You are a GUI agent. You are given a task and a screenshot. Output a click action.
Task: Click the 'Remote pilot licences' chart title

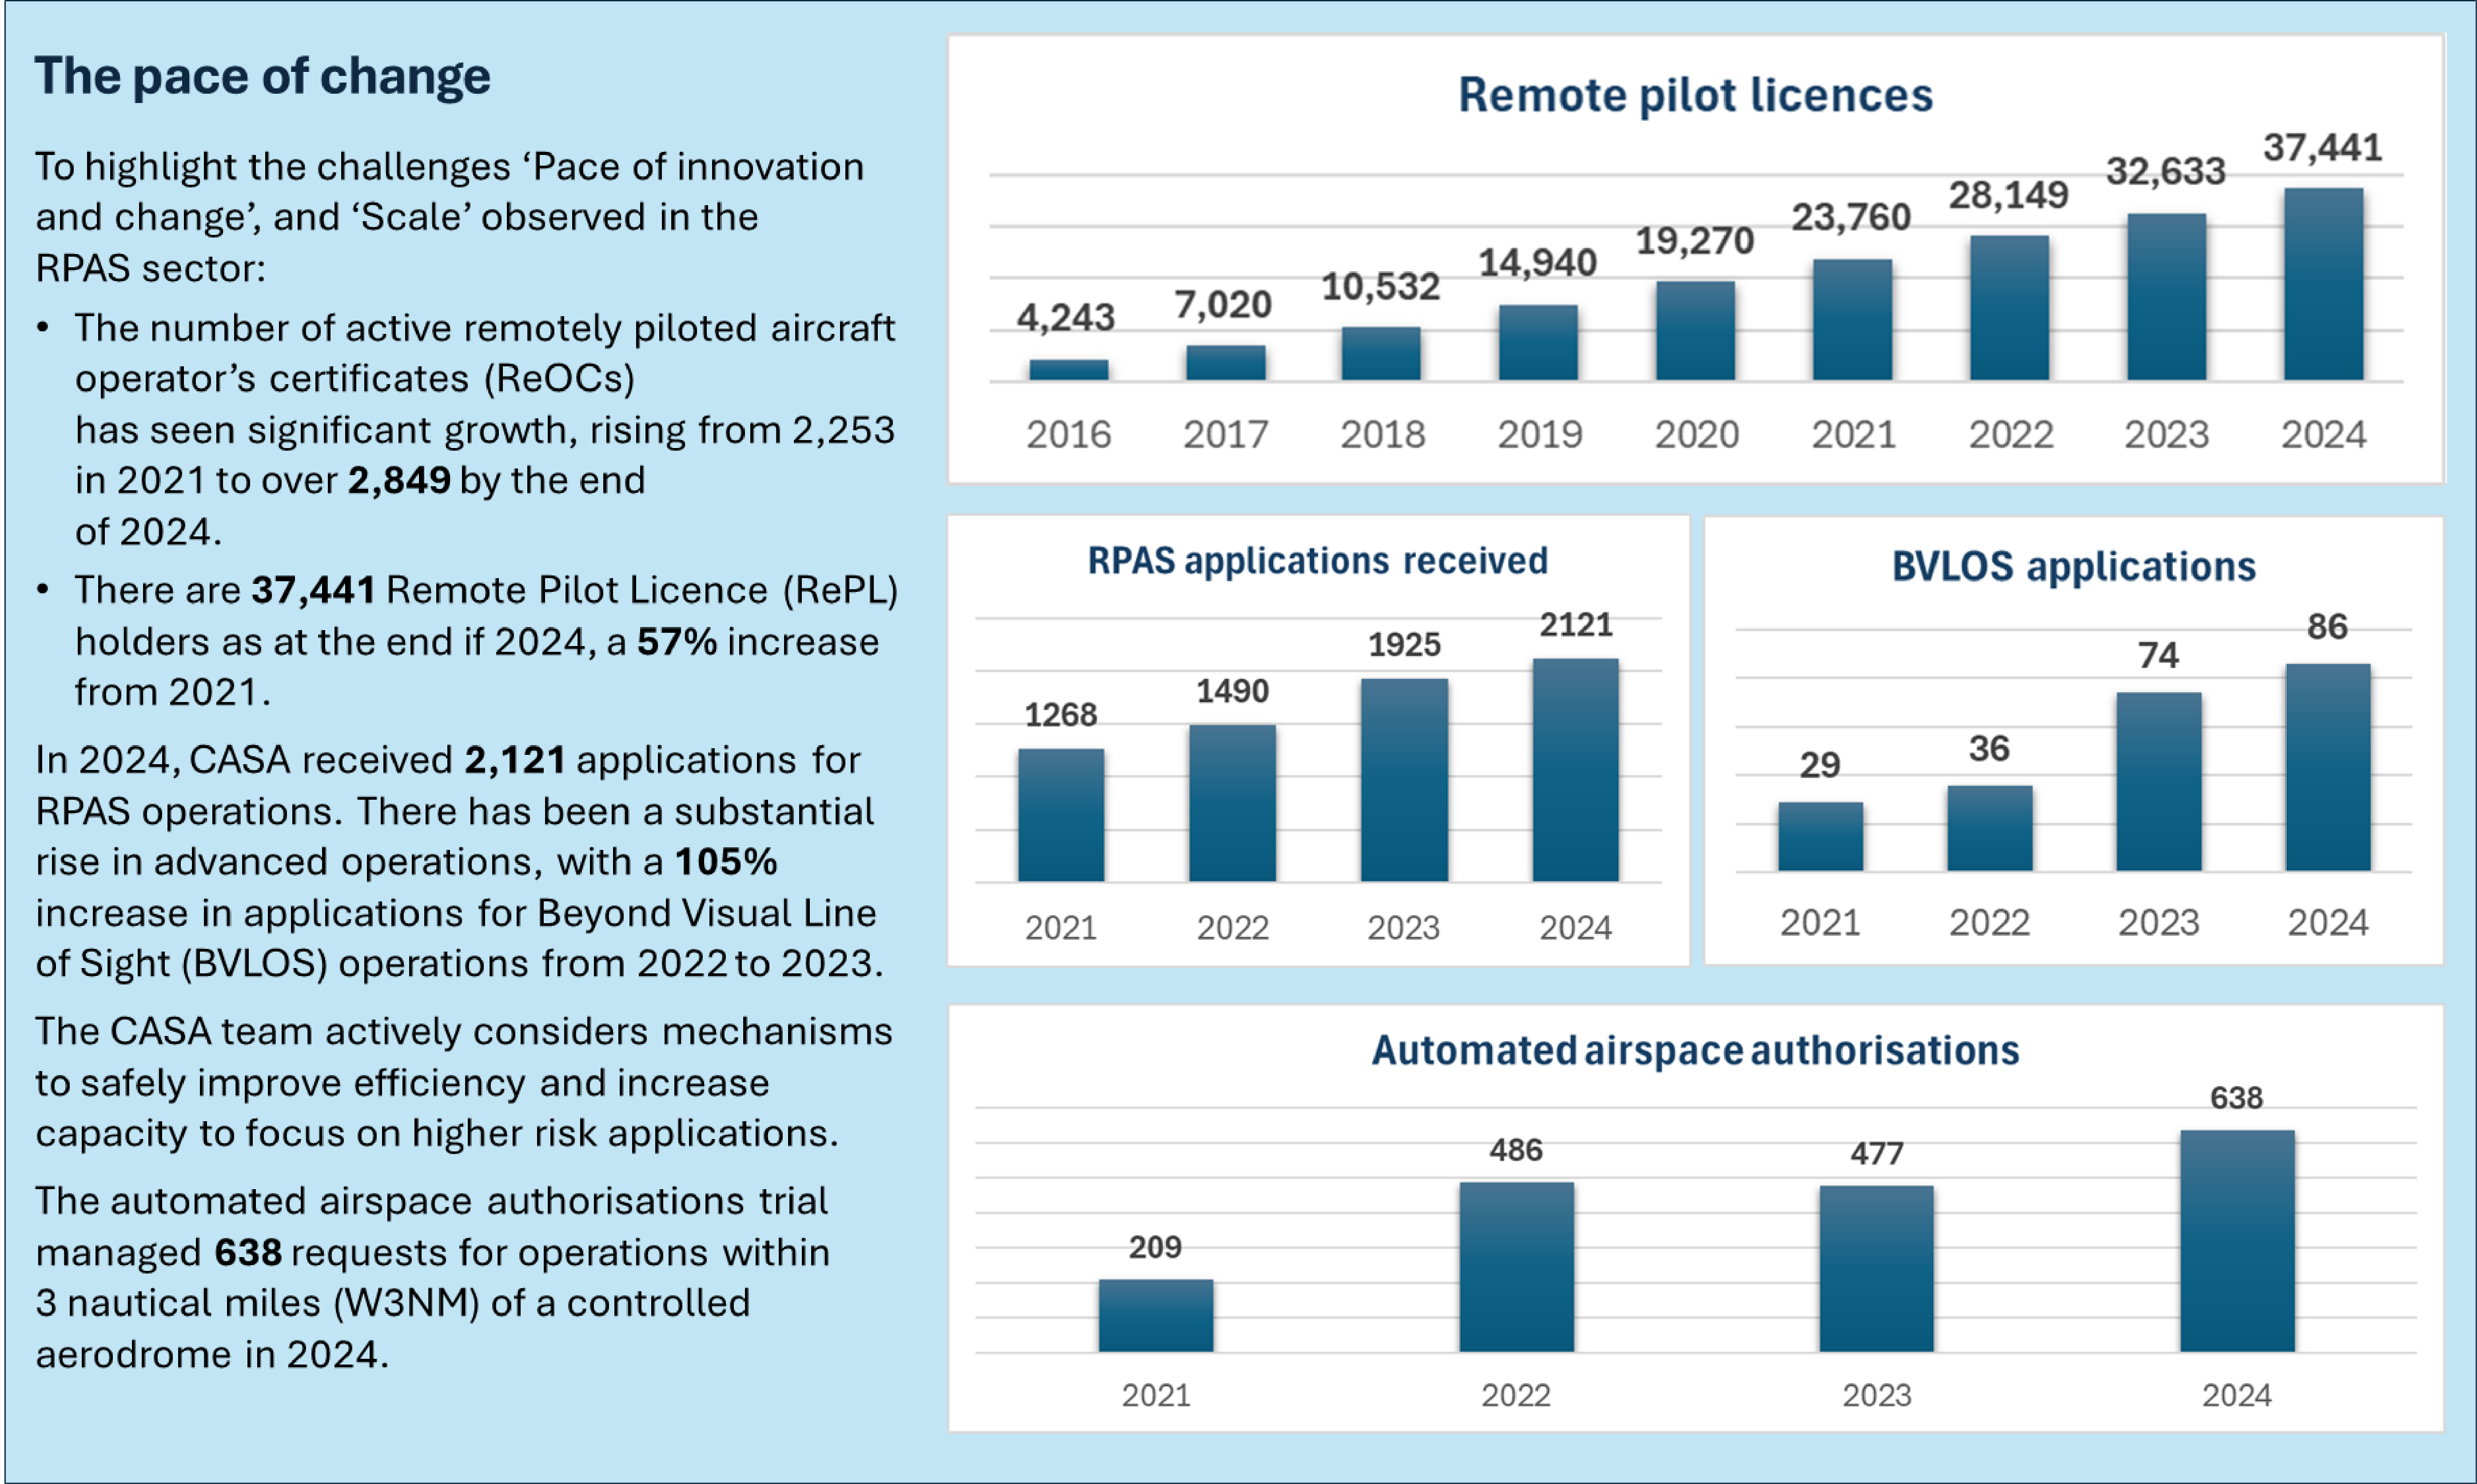(x=1695, y=95)
